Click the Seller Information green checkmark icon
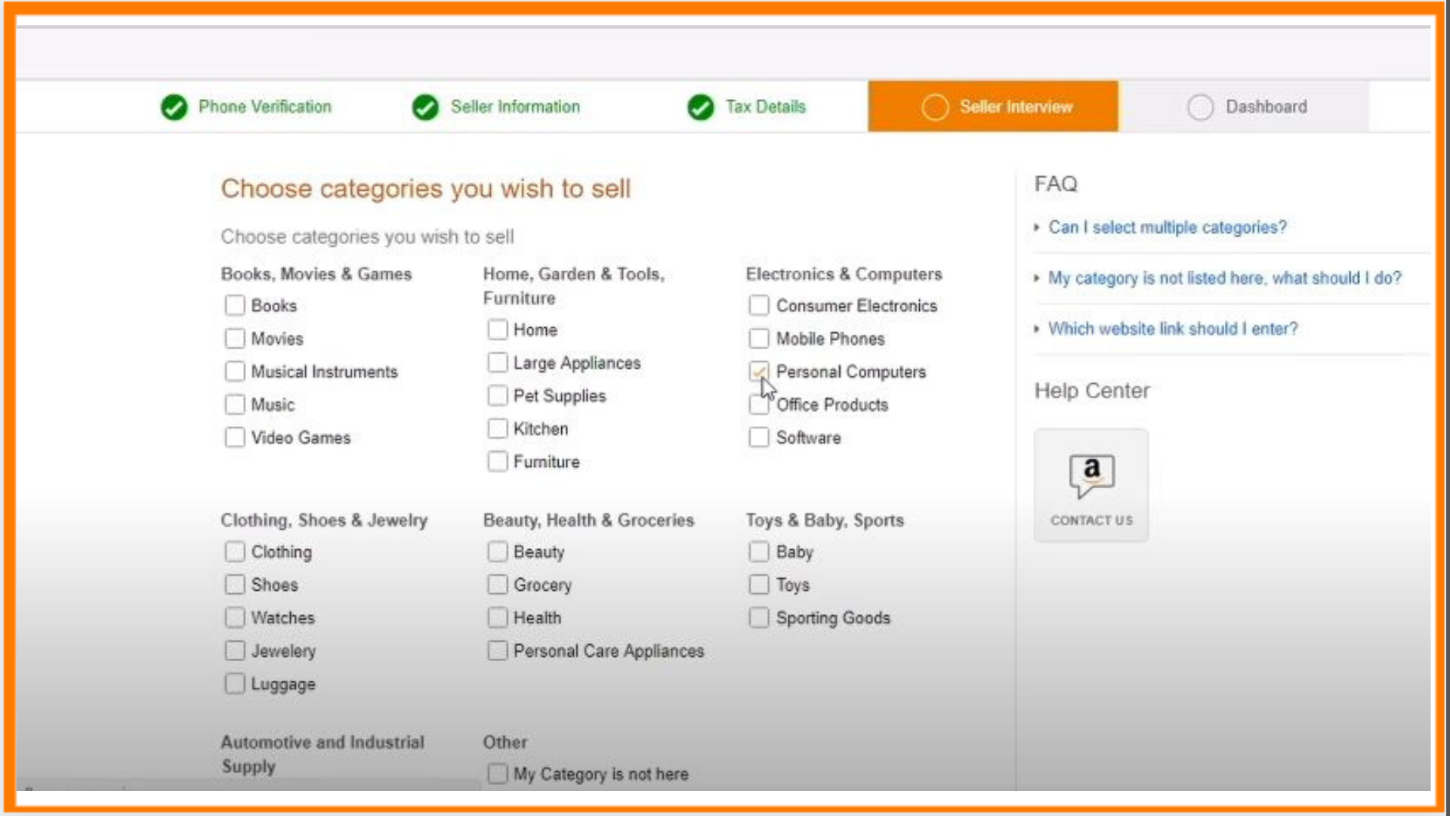 [425, 107]
